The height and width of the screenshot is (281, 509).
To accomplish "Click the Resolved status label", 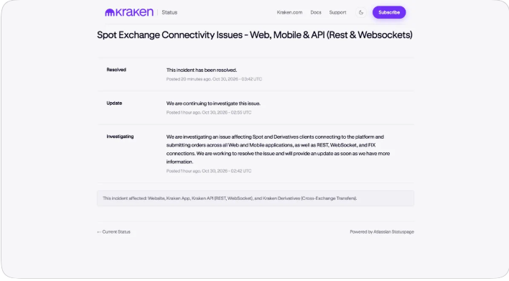I will click(x=116, y=70).
